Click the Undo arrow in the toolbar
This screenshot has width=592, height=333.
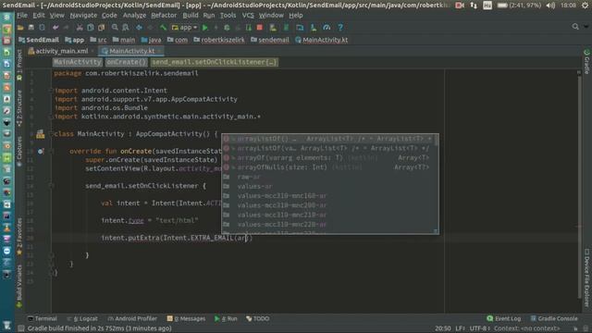click(x=55, y=28)
